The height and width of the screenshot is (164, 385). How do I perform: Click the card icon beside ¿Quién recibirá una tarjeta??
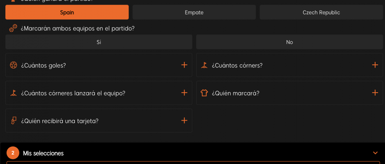click(x=14, y=121)
